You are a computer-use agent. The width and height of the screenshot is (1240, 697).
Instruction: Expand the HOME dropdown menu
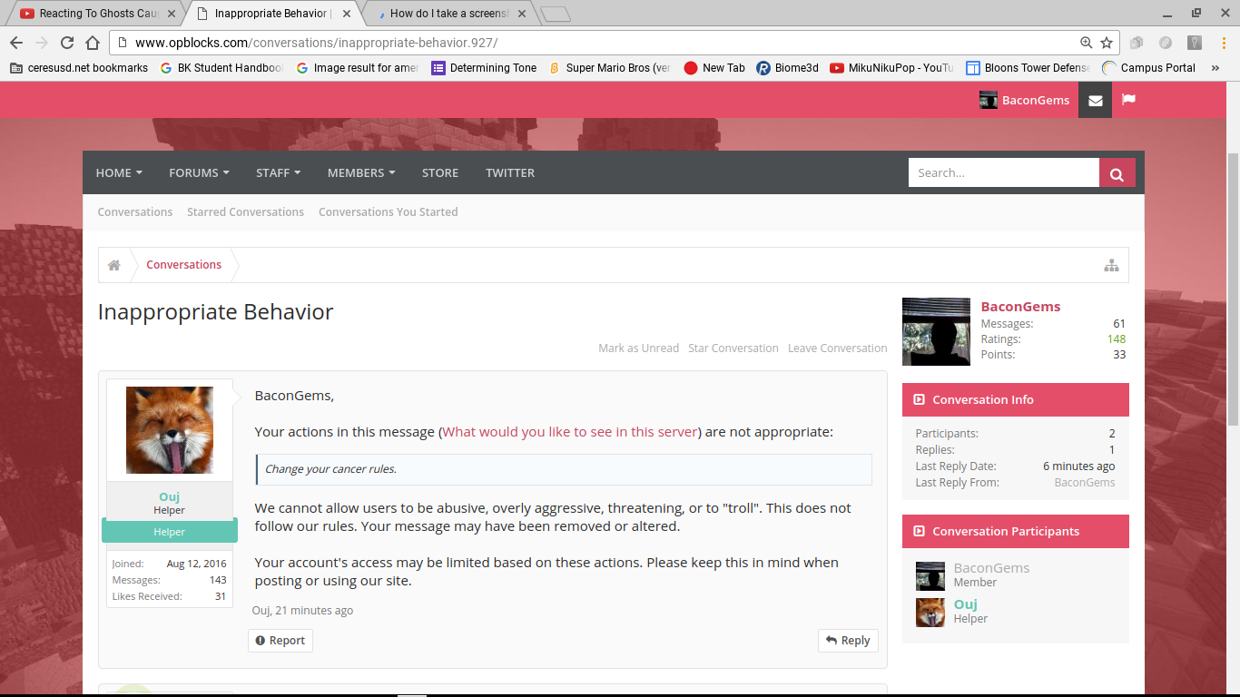pos(119,172)
